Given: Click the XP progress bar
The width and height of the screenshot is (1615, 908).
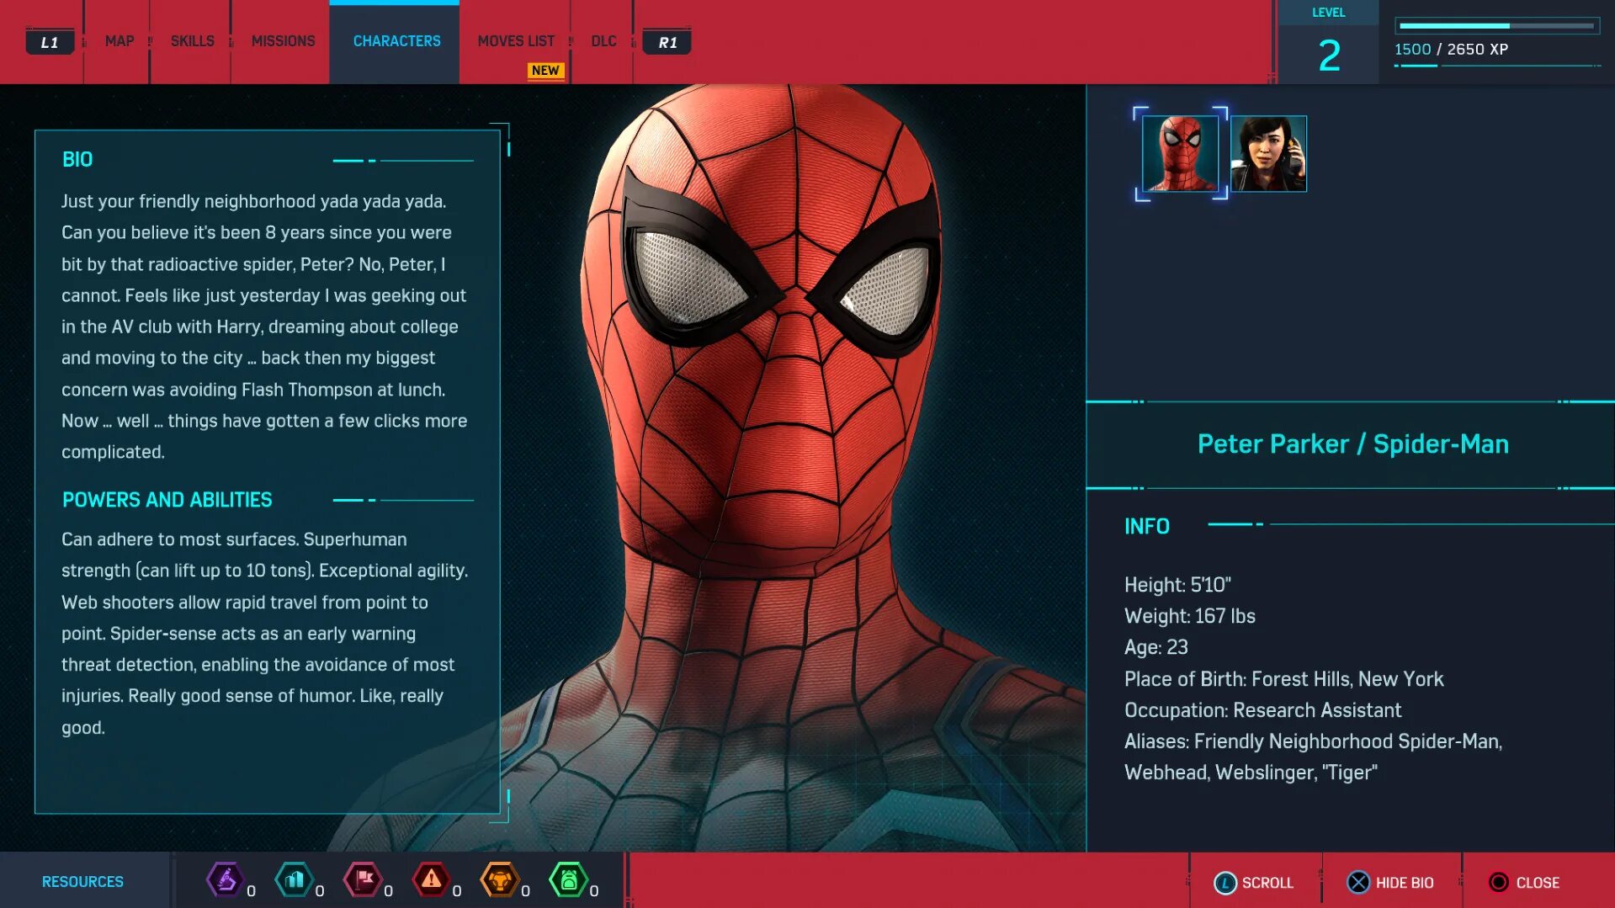Looking at the screenshot, I should (1497, 26).
